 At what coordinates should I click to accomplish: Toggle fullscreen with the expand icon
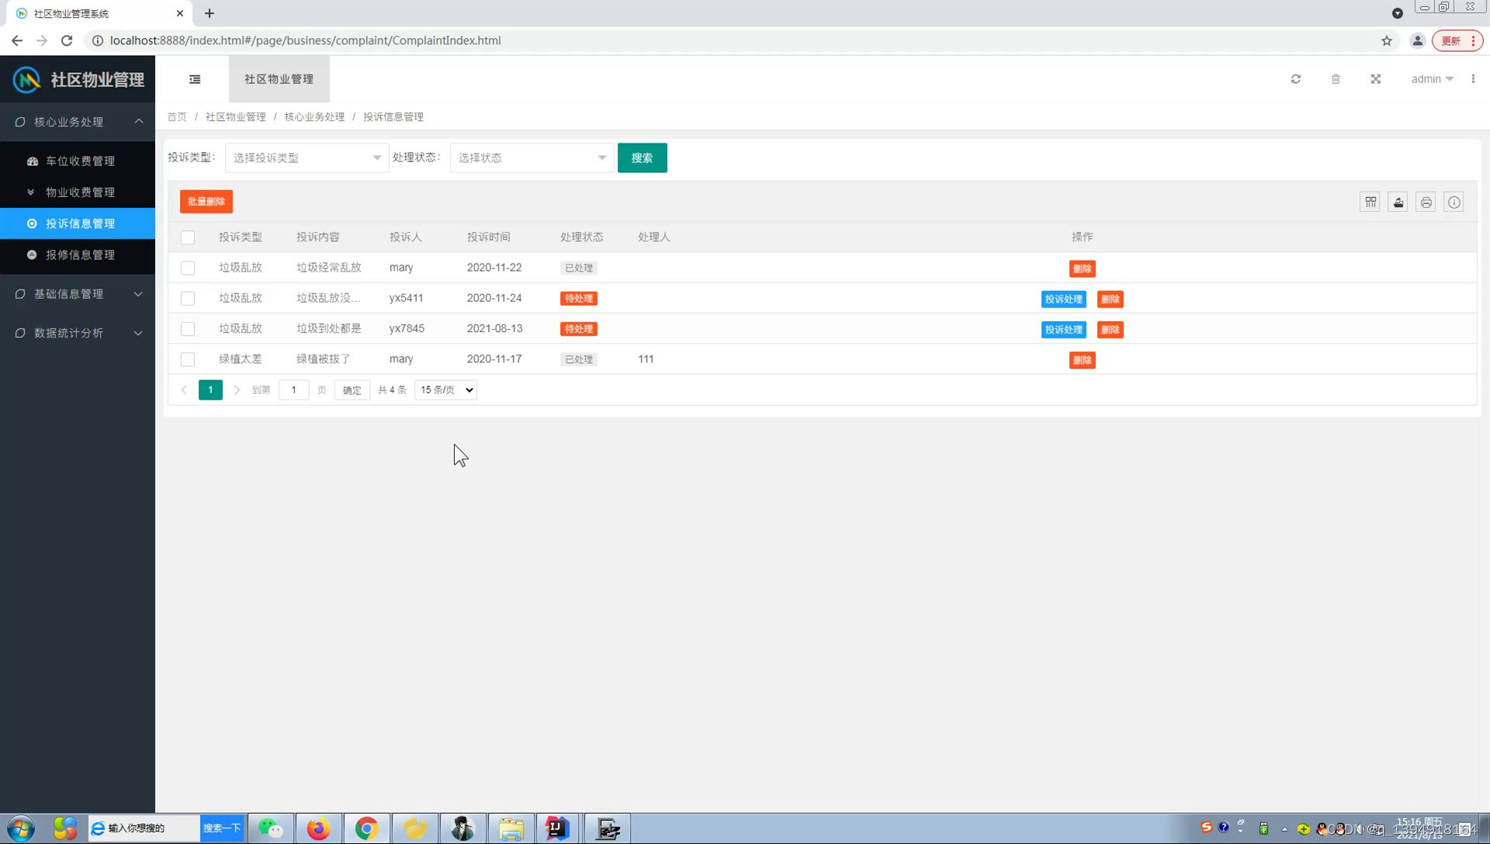pyautogui.click(x=1376, y=79)
